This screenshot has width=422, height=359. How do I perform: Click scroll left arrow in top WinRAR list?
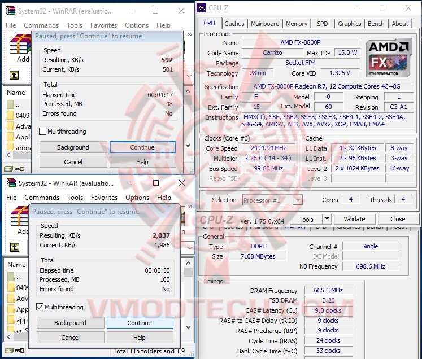click(x=8, y=155)
